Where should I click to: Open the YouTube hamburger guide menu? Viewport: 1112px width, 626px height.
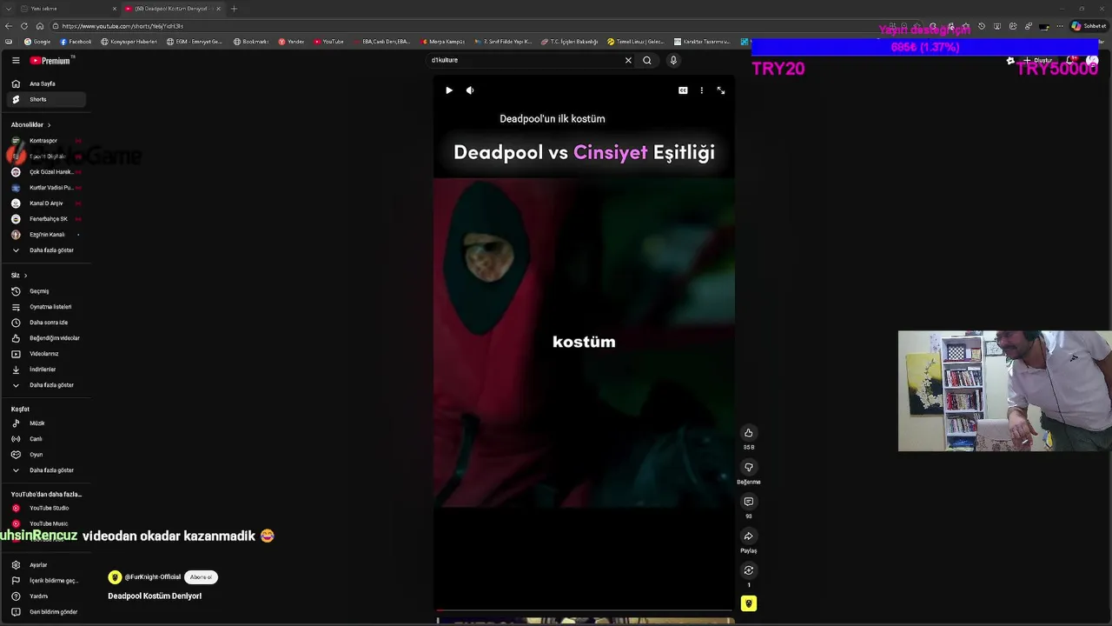pyautogui.click(x=16, y=60)
